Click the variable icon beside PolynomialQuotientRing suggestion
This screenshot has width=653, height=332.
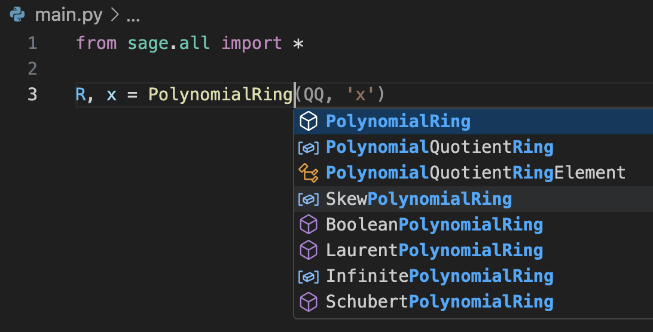(x=309, y=147)
